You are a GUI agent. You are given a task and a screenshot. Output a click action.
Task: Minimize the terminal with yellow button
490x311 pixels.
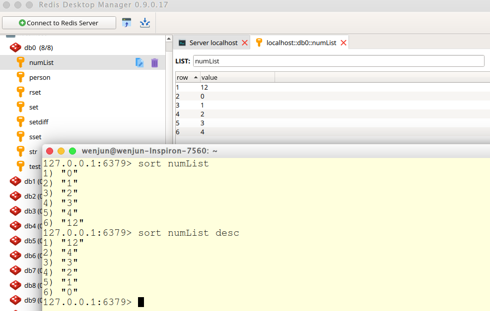[61, 151]
